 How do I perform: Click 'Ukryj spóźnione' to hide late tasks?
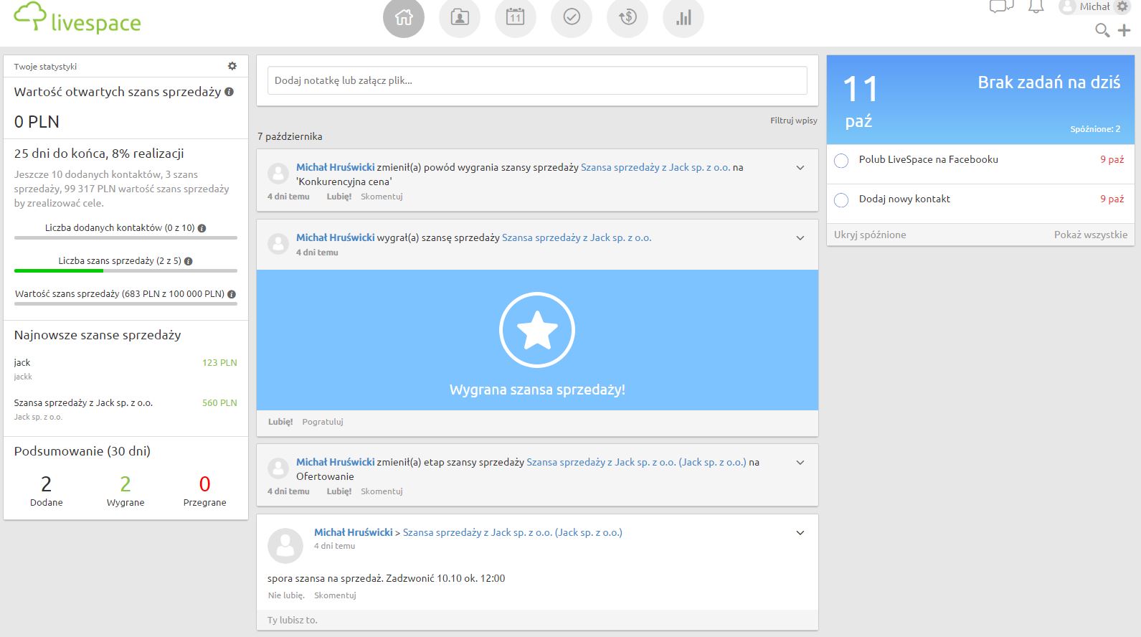pyautogui.click(x=870, y=235)
